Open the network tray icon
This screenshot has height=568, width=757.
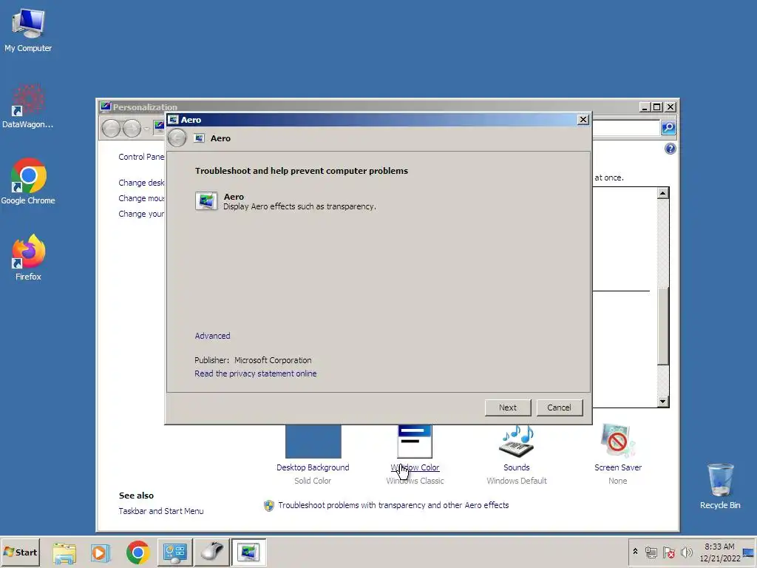651,552
